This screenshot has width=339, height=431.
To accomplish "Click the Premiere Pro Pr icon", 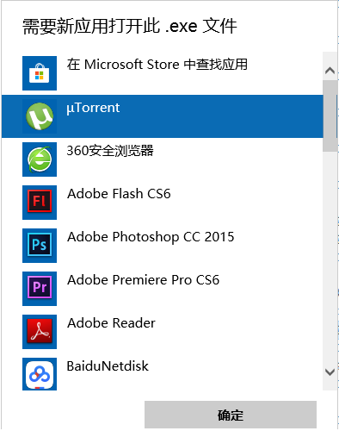I will tap(40, 289).
